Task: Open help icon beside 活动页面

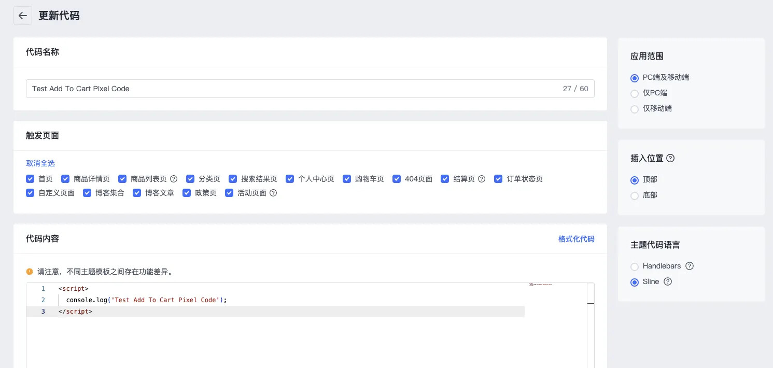Action: [273, 193]
